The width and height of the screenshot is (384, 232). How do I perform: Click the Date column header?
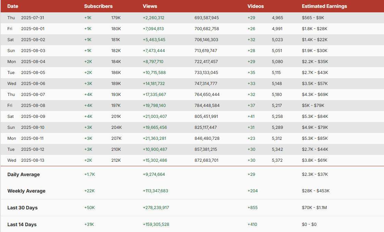point(13,6)
